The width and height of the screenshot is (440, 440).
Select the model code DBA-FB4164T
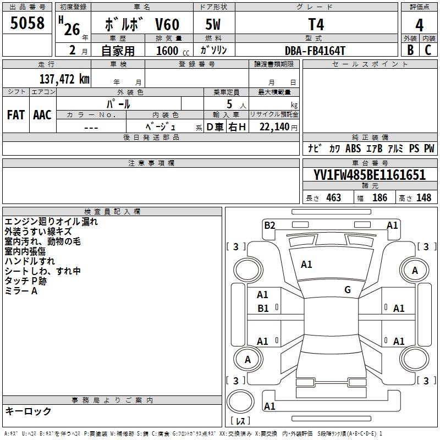[315, 51]
